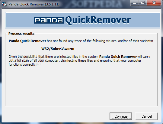Viewport: 163px width, 124px height.
Task: Select the W32/Sober.V.worm virus name
Action: click(58, 49)
